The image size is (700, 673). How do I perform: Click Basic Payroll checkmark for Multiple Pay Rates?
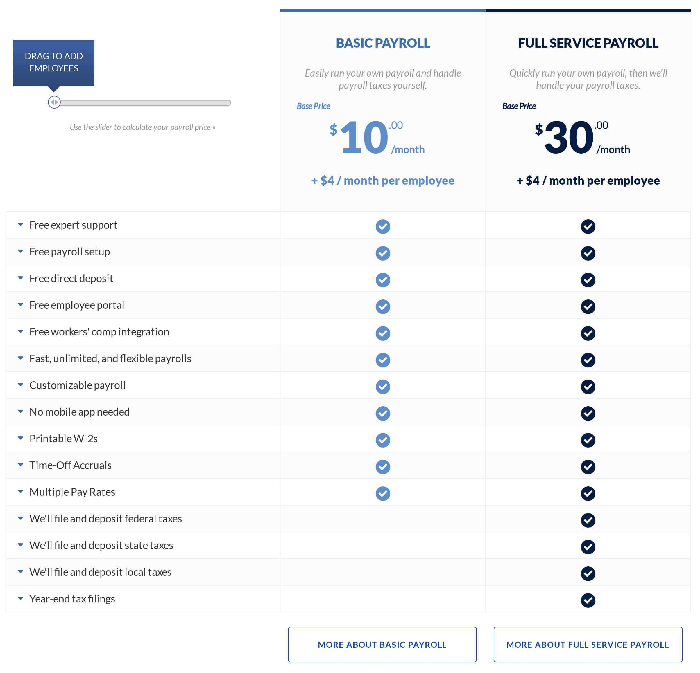point(382,494)
